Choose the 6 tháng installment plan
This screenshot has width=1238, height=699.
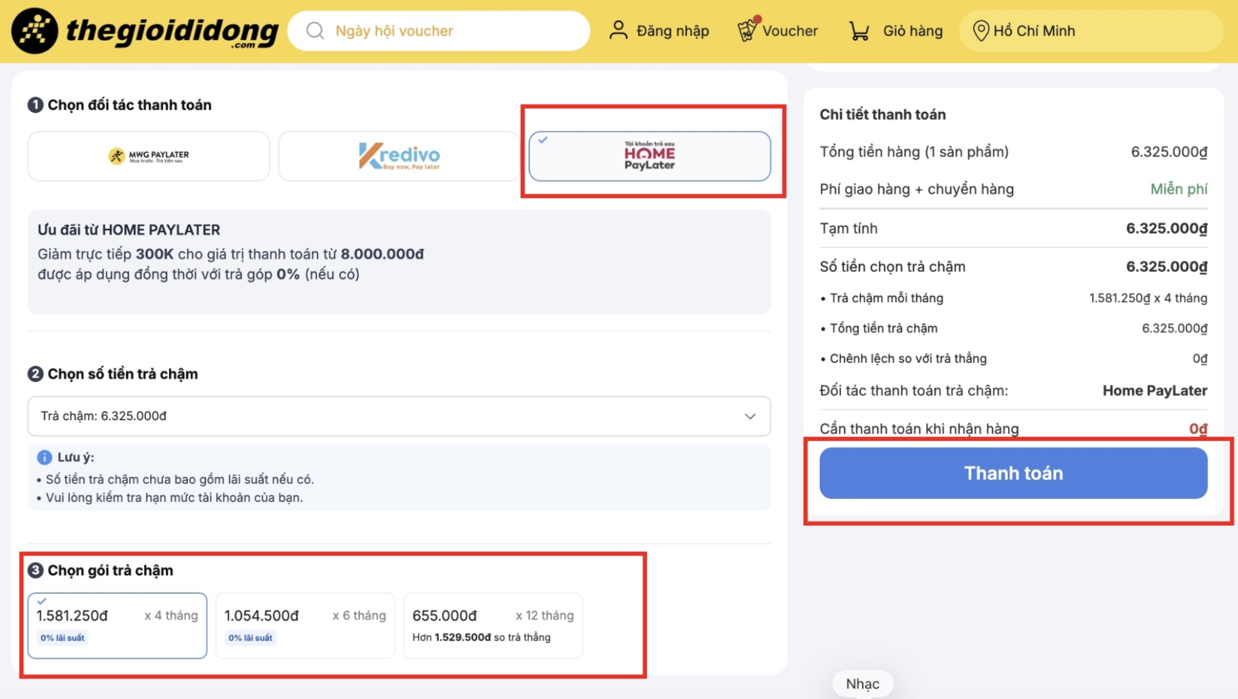point(305,625)
